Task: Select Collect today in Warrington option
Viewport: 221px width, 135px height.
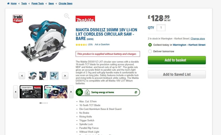Action: (x=150, y=45)
